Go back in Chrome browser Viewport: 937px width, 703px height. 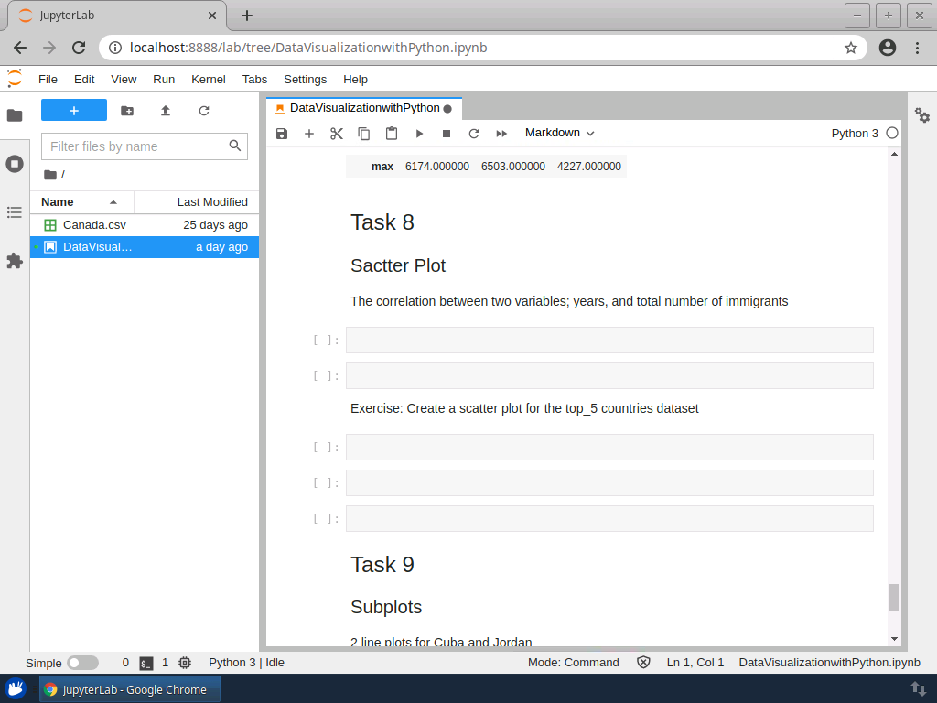pos(20,48)
